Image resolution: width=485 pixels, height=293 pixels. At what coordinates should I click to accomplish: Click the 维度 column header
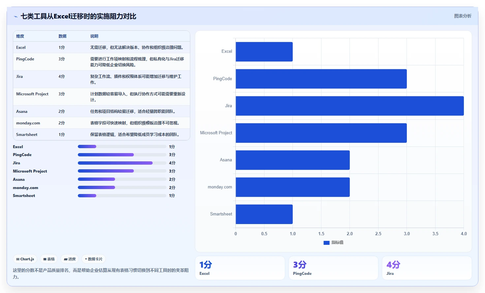(20, 36)
